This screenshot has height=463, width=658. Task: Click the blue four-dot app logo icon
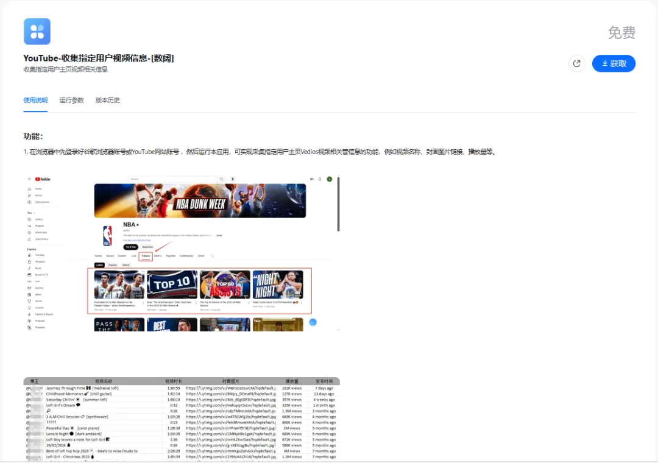(37, 32)
